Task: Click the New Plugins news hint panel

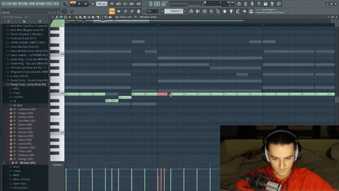Action: point(271,11)
